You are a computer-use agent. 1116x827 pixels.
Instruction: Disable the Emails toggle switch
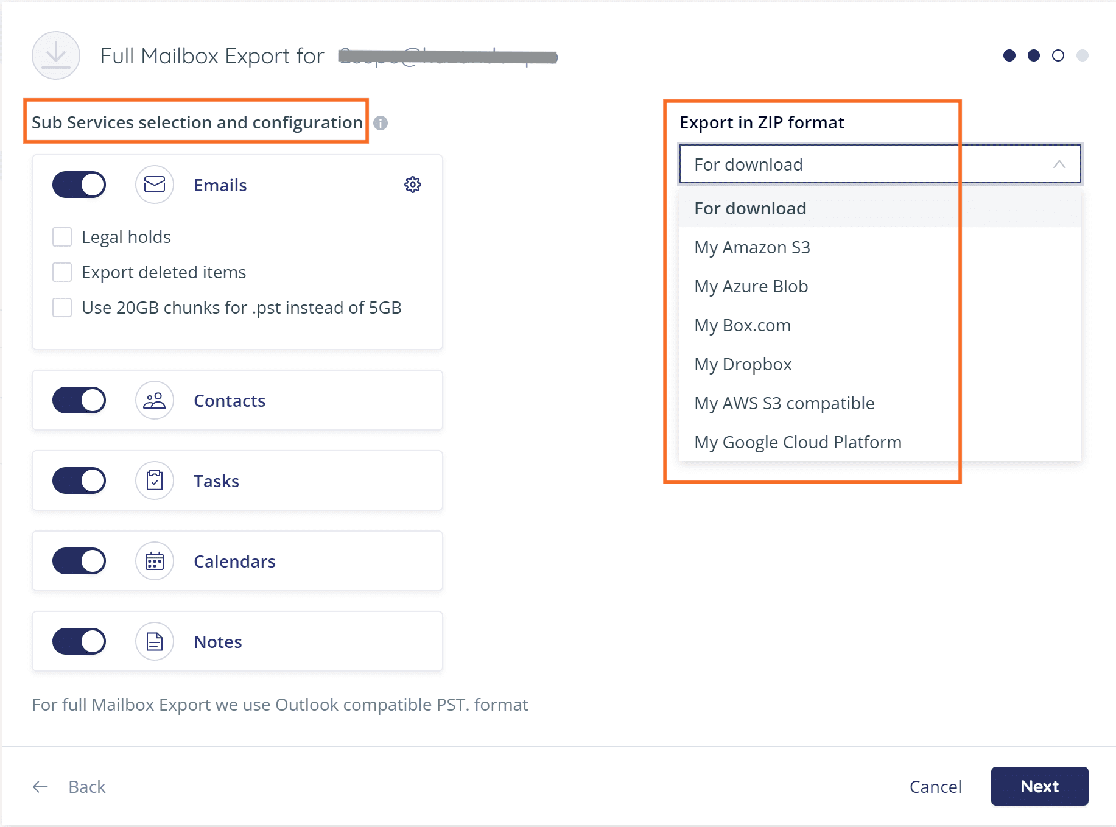point(79,185)
